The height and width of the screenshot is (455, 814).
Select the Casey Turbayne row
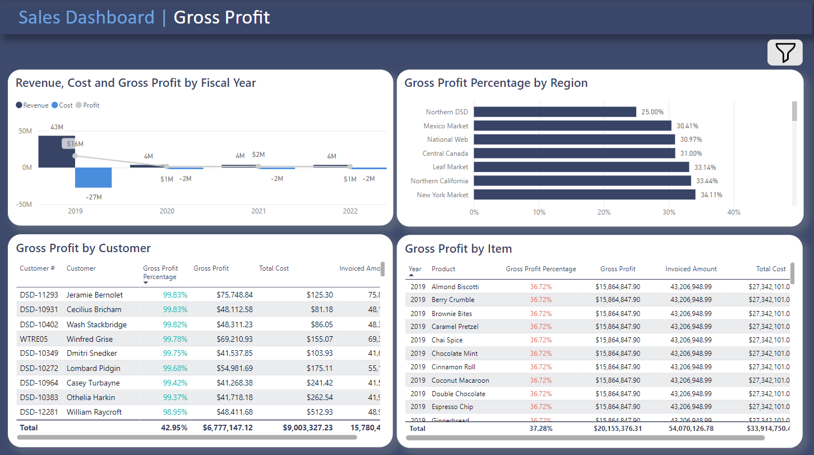(x=198, y=383)
